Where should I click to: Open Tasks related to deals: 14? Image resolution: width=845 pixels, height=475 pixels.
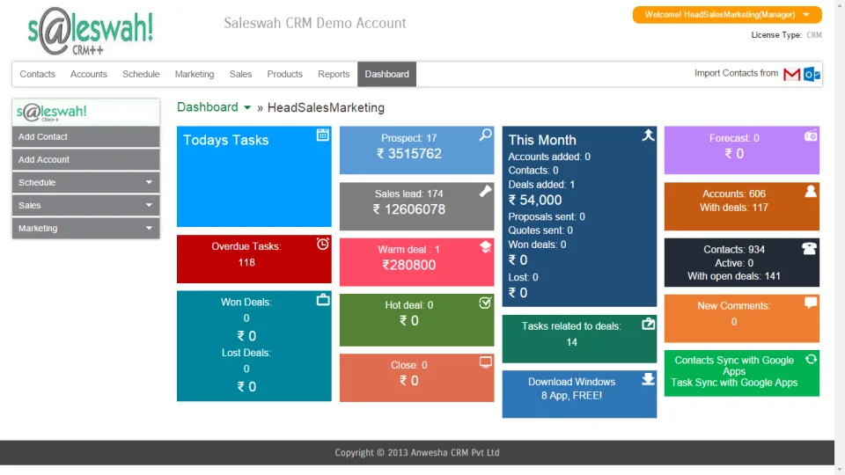coord(579,339)
